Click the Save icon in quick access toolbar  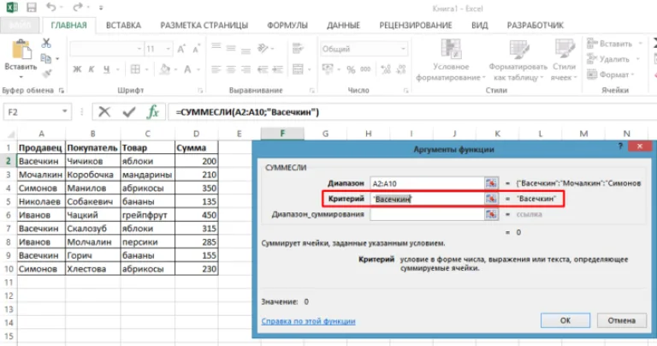[x=31, y=8]
